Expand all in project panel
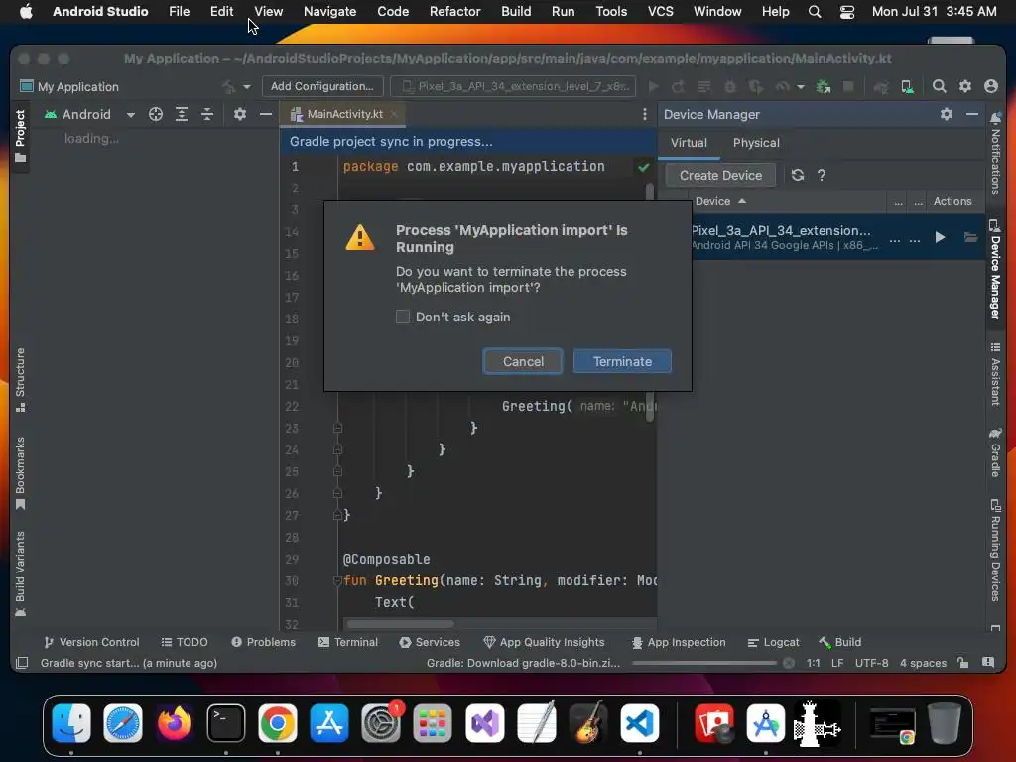The height and width of the screenshot is (762, 1016). point(182,115)
